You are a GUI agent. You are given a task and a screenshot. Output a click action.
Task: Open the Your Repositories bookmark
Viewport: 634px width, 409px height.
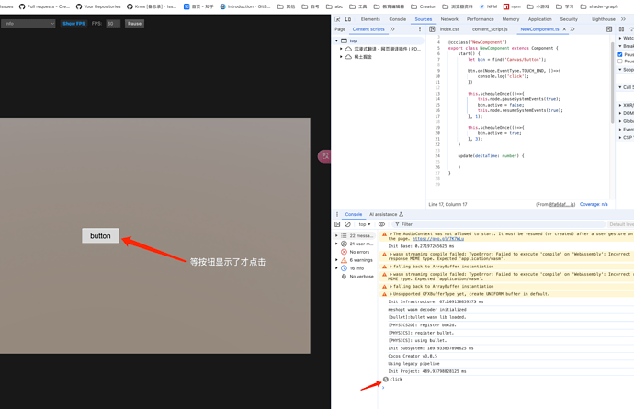98,6
